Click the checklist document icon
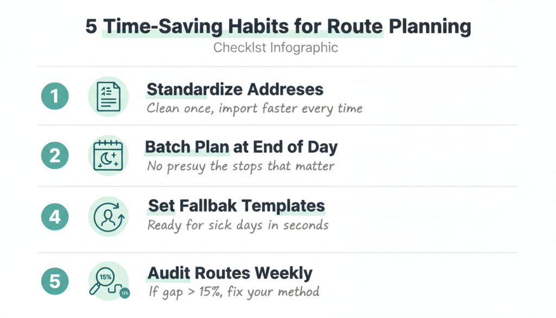This screenshot has height=318, width=556. (108, 97)
